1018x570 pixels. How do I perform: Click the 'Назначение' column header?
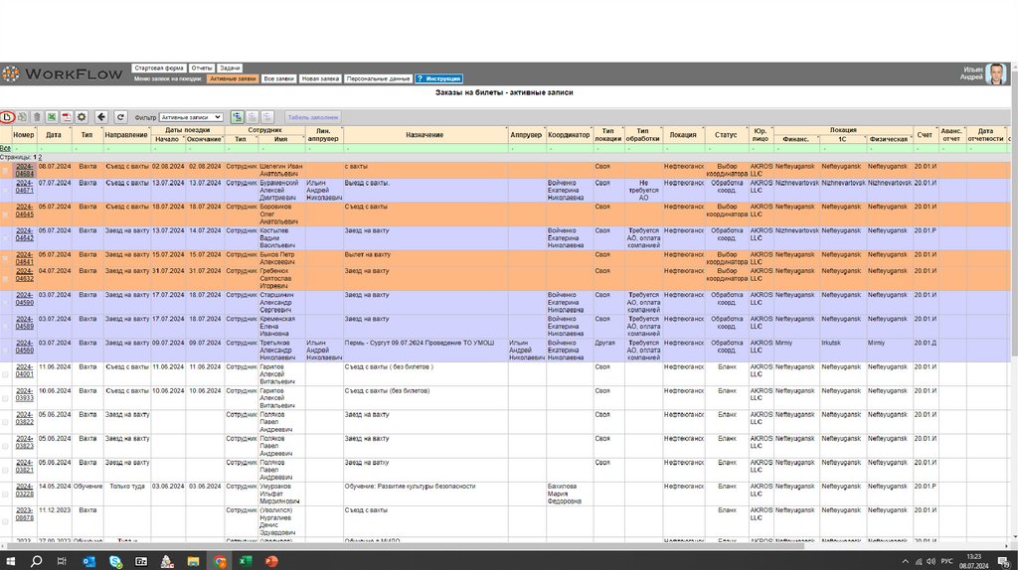424,134
